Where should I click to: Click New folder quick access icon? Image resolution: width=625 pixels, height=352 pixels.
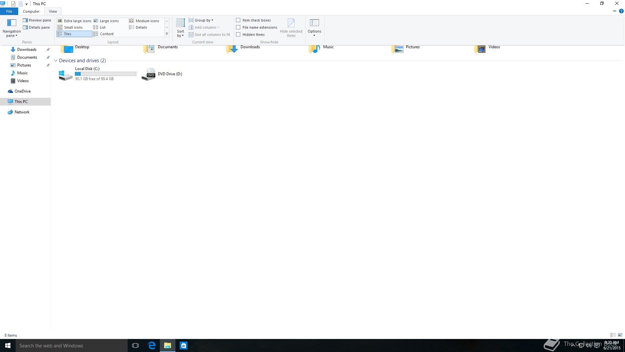20,4
